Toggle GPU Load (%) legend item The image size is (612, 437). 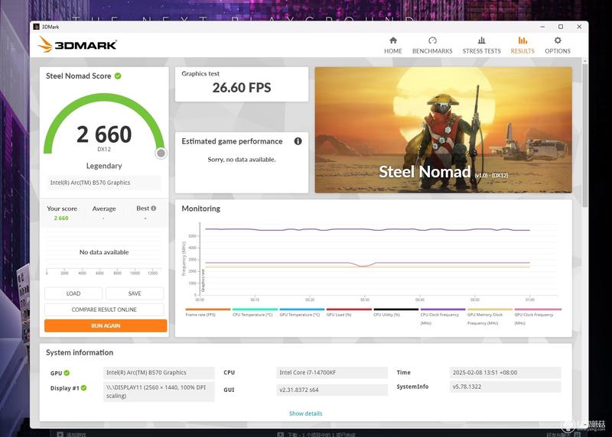pos(349,312)
